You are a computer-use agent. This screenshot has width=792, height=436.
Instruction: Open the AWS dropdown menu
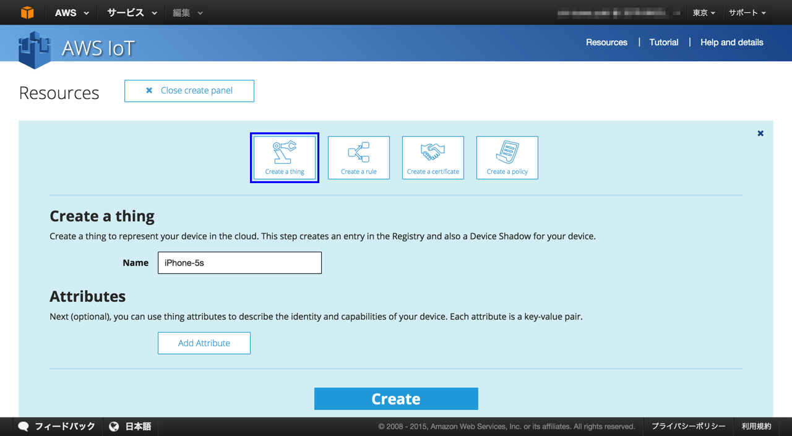click(x=71, y=12)
